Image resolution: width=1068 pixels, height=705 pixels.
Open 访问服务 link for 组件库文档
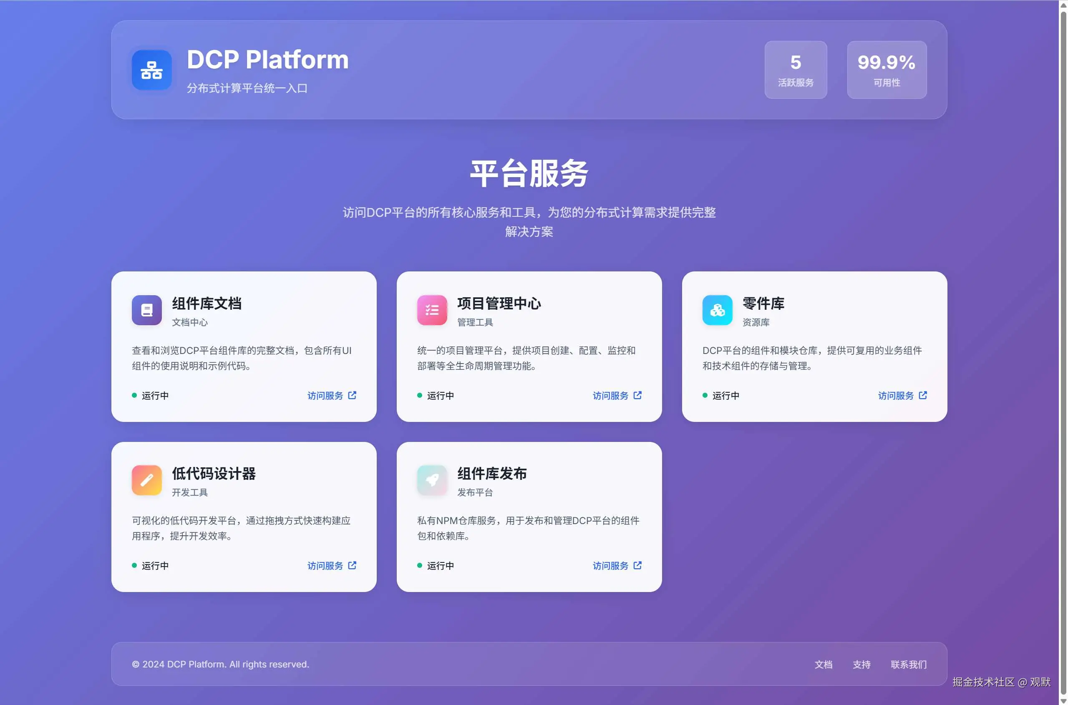pyautogui.click(x=325, y=396)
